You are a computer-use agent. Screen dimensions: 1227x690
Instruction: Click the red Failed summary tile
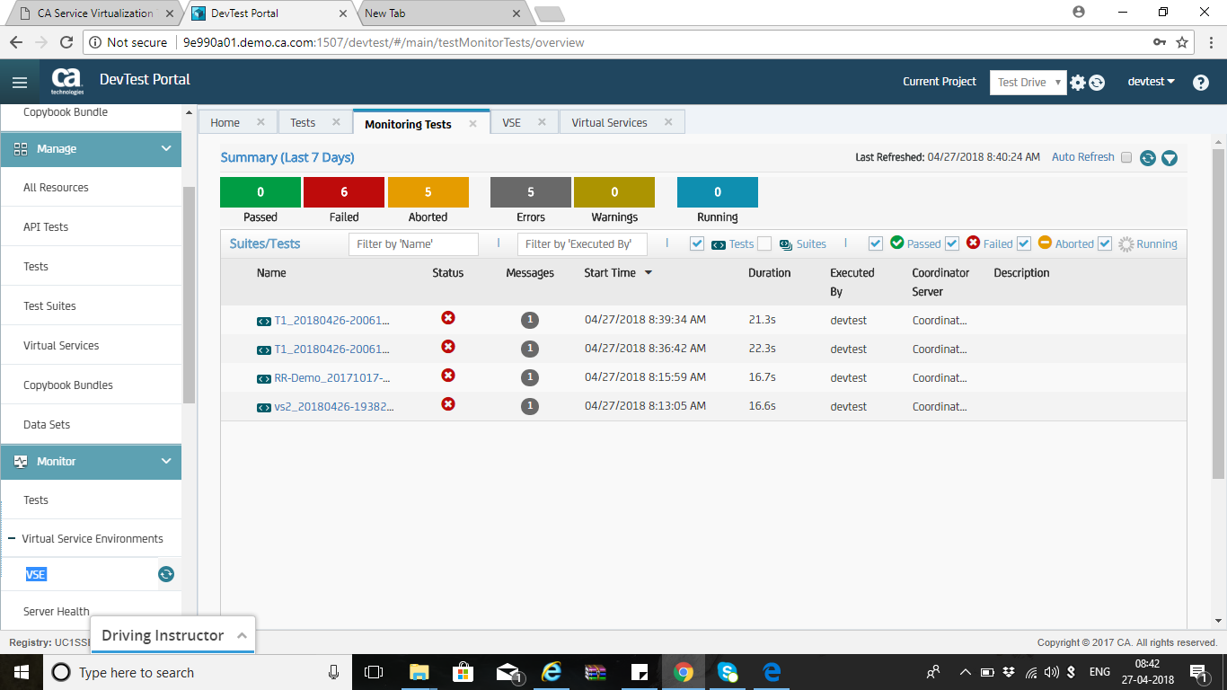coord(344,192)
